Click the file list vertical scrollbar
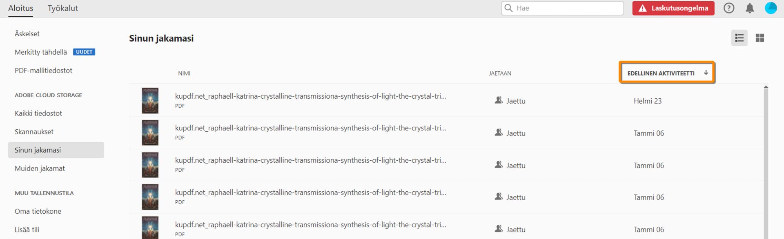Image resolution: width=784 pixels, height=239 pixels. [x=766, y=163]
